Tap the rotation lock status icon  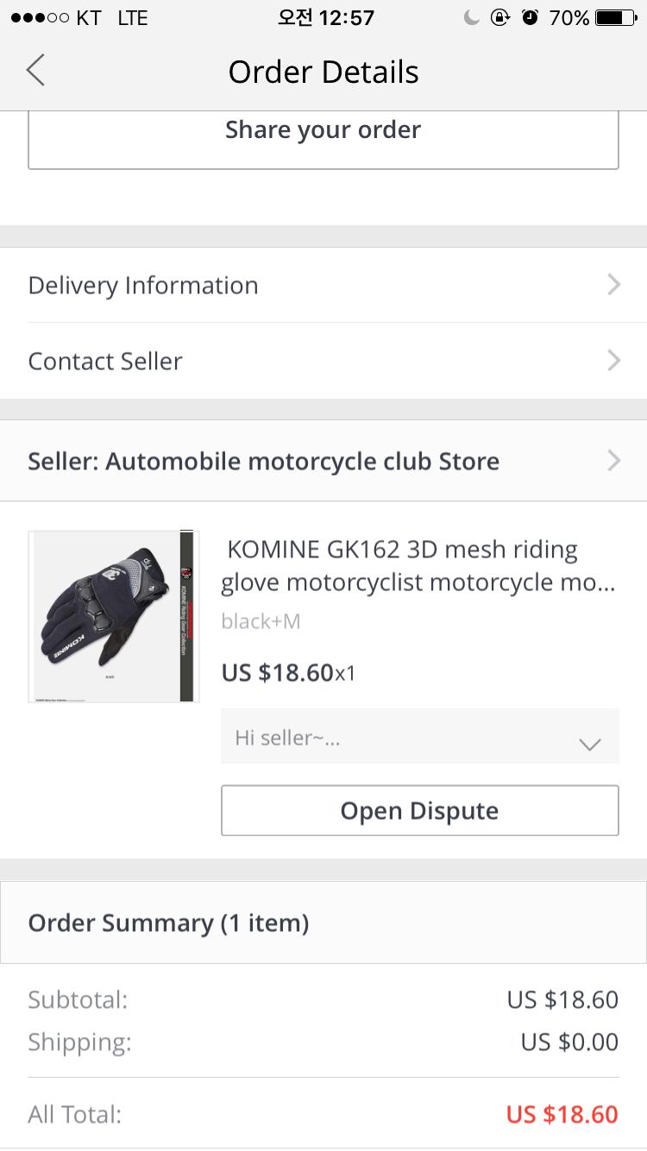[x=500, y=17]
